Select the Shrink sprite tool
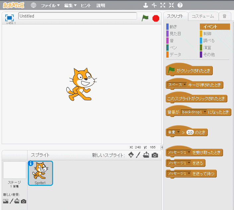 pyautogui.click(x=172, y=5)
